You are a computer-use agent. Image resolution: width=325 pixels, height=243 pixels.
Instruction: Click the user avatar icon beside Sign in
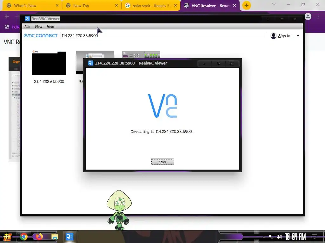tap(274, 36)
